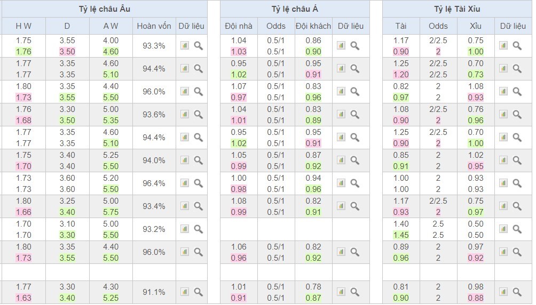Open the chart icon in the 96.4% Hoàn vốn row
The height and width of the screenshot is (305, 536).
coord(184,183)
